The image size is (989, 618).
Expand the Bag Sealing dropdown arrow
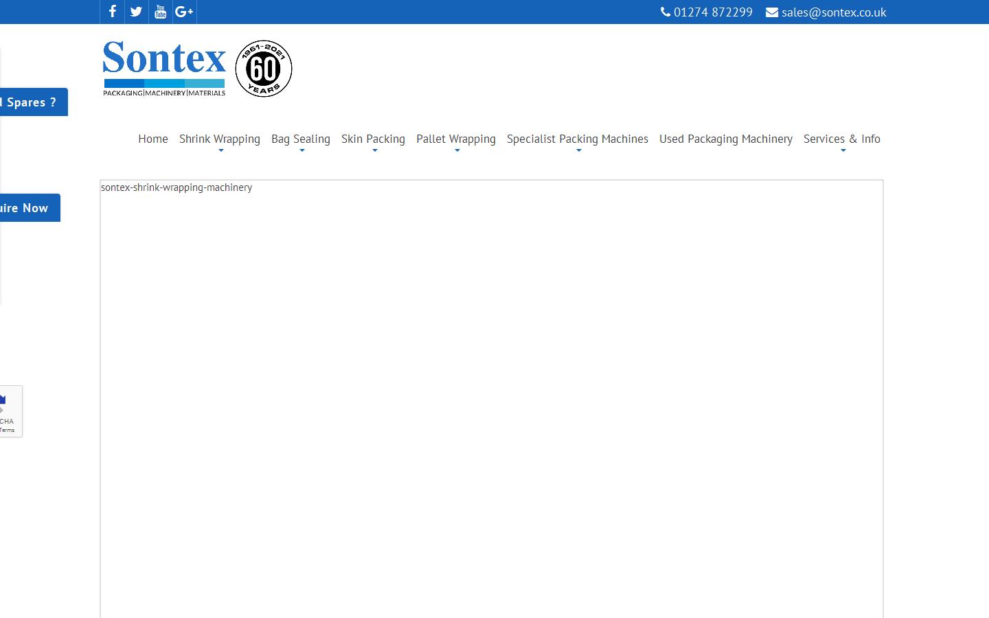pyautogui.click(x=300, y=150)
